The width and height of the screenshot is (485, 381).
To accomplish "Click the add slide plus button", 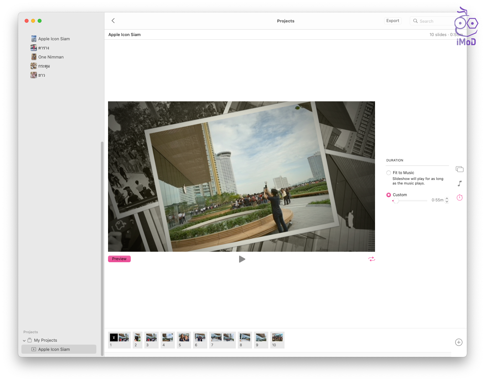I will click(458, 342).
